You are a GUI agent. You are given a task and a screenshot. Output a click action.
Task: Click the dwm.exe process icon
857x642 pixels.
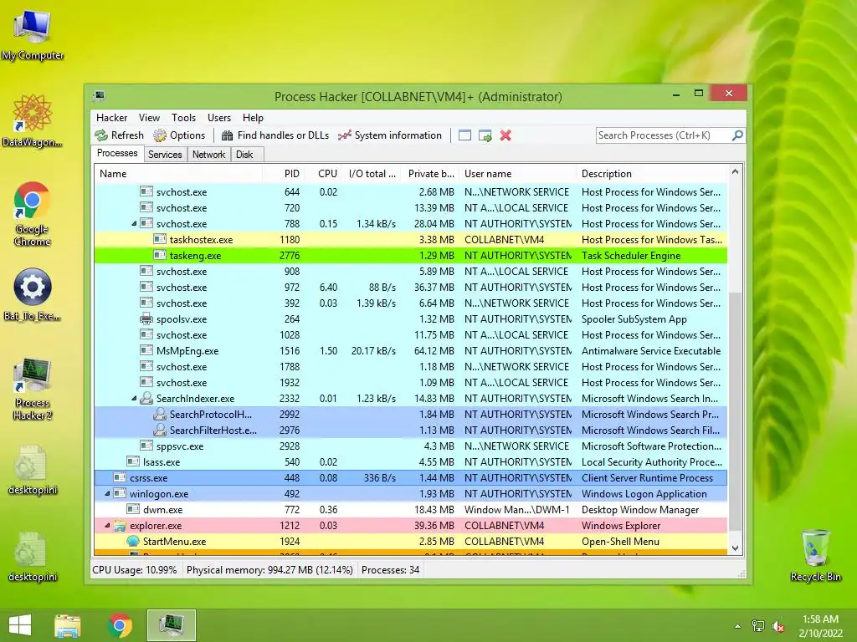(133, 509)
